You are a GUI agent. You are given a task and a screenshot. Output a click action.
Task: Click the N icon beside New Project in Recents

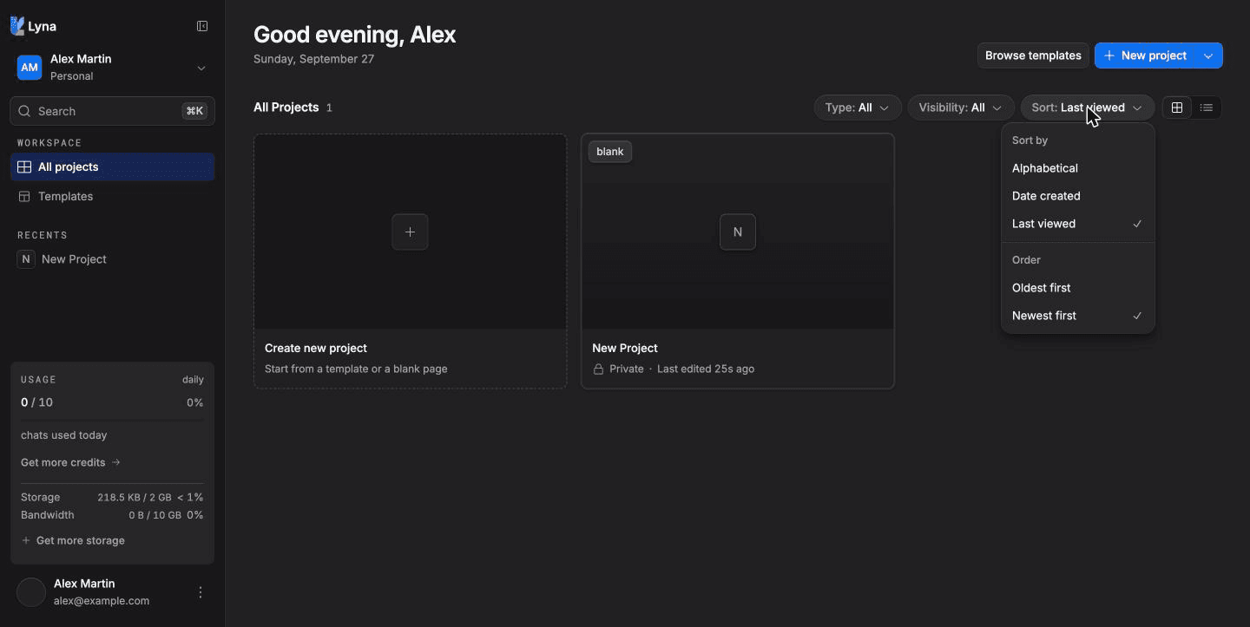point(26,259)
